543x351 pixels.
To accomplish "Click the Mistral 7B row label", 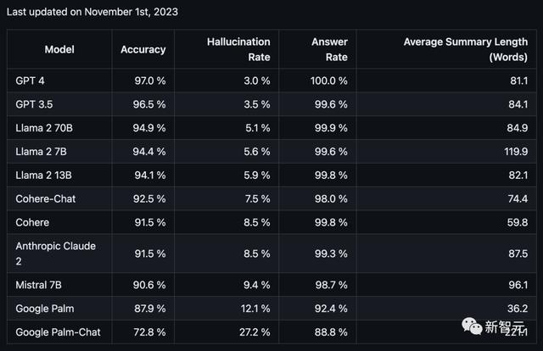I will [x=38, y=285].
